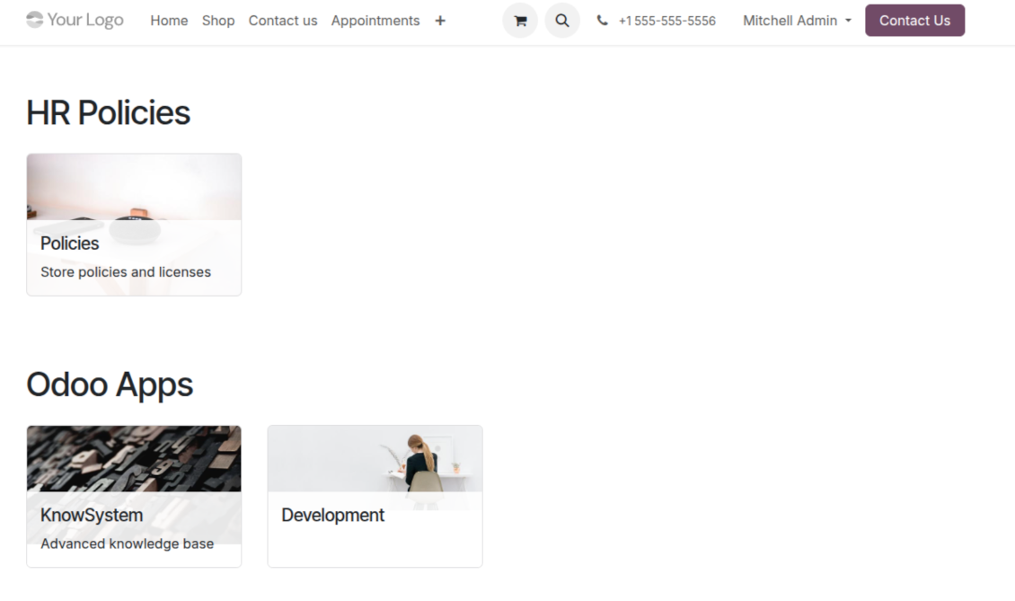The width and height of the screenshot is (1015, 601).
Task: Click the plus icon after Appointments
Action: (440, 21)
